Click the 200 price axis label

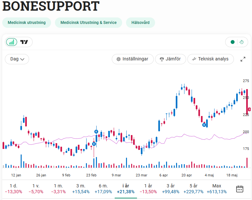click(246, 132)
